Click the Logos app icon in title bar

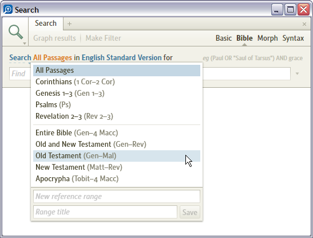pos(8,9)
